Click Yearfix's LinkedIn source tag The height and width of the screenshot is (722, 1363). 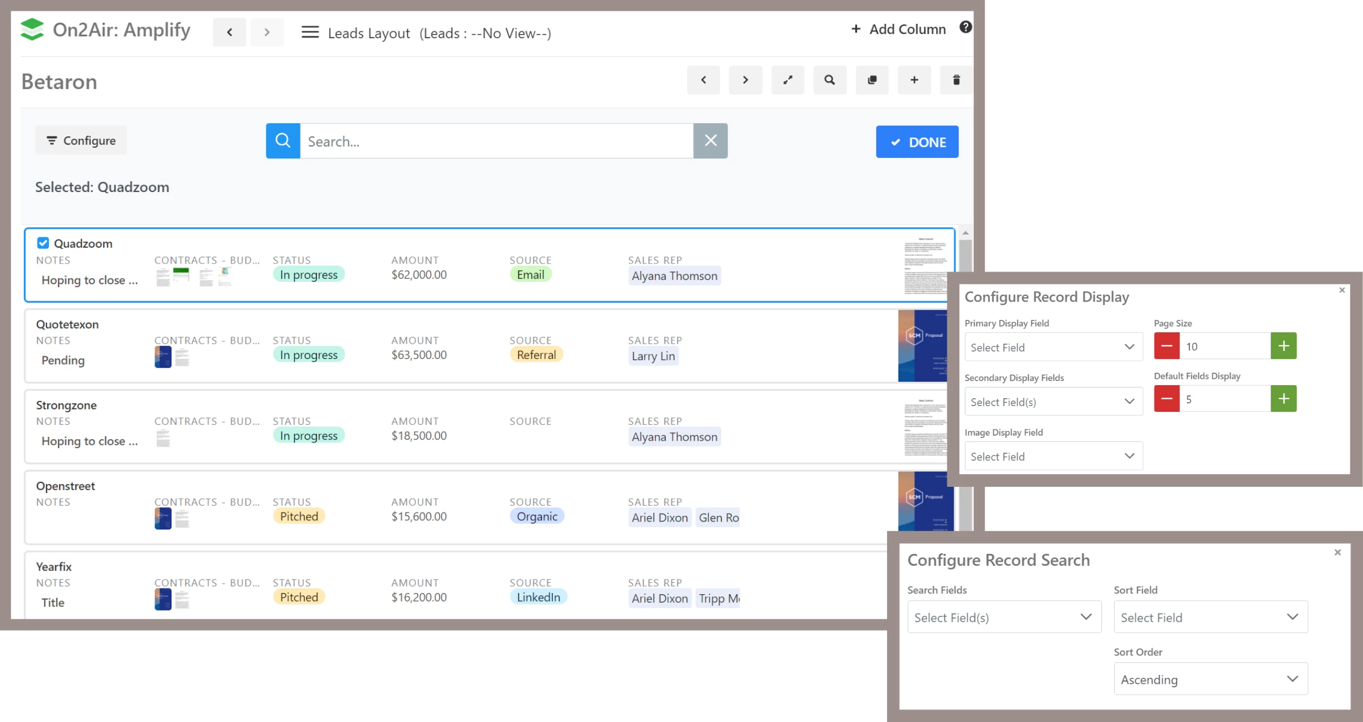pos(538,597)
